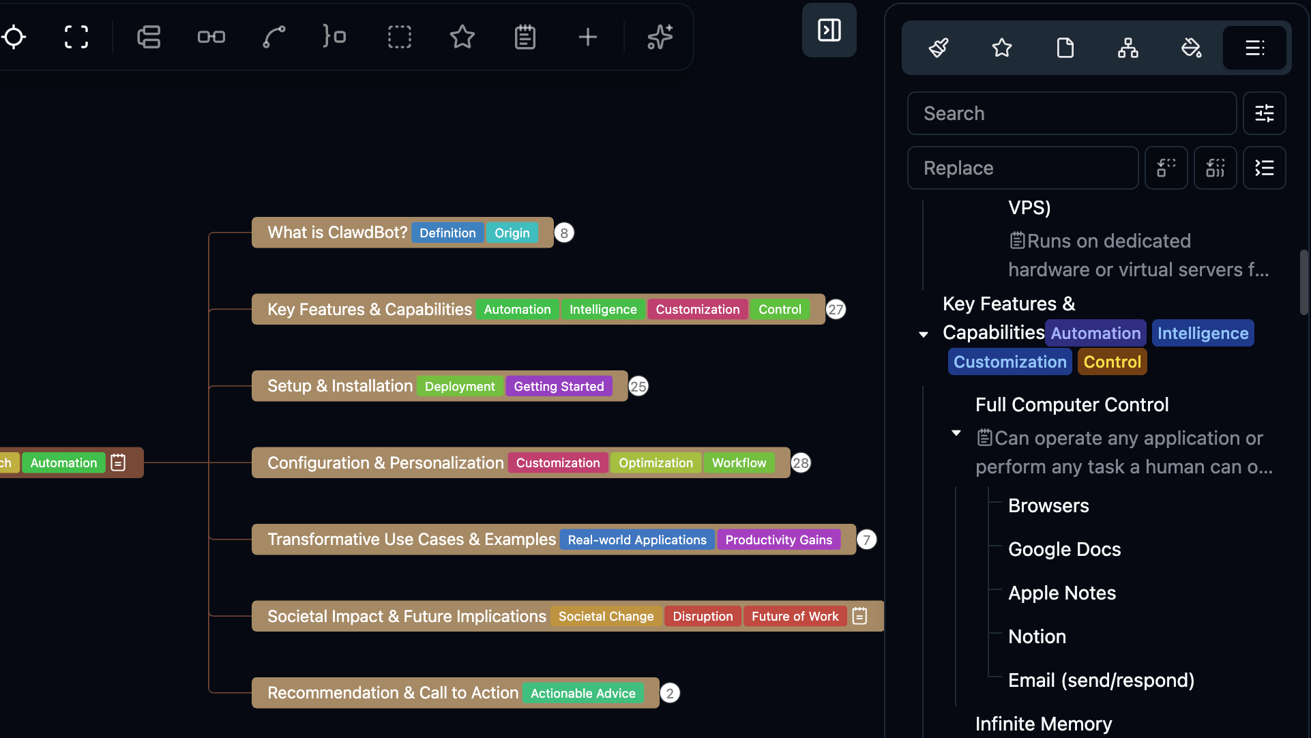Viewport: 1311px width, 738px height.
Task: Click the AI sparkles icon in toolbar
Action: pos(660,37)
